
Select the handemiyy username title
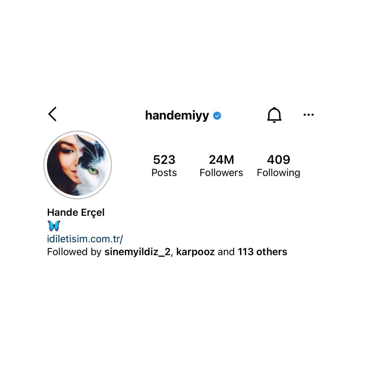(x=177, y=115)
